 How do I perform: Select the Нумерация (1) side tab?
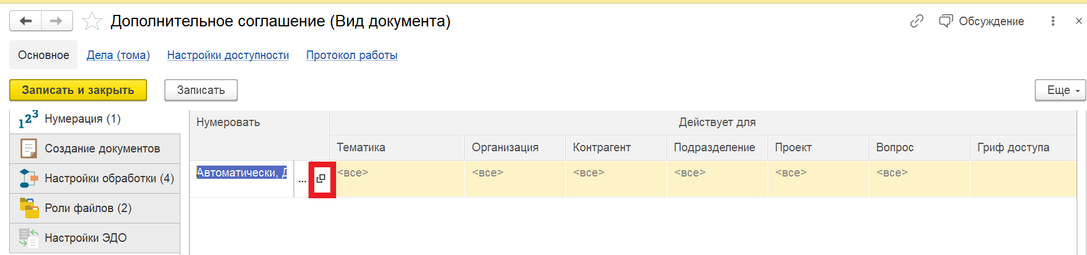click(82, 119)
